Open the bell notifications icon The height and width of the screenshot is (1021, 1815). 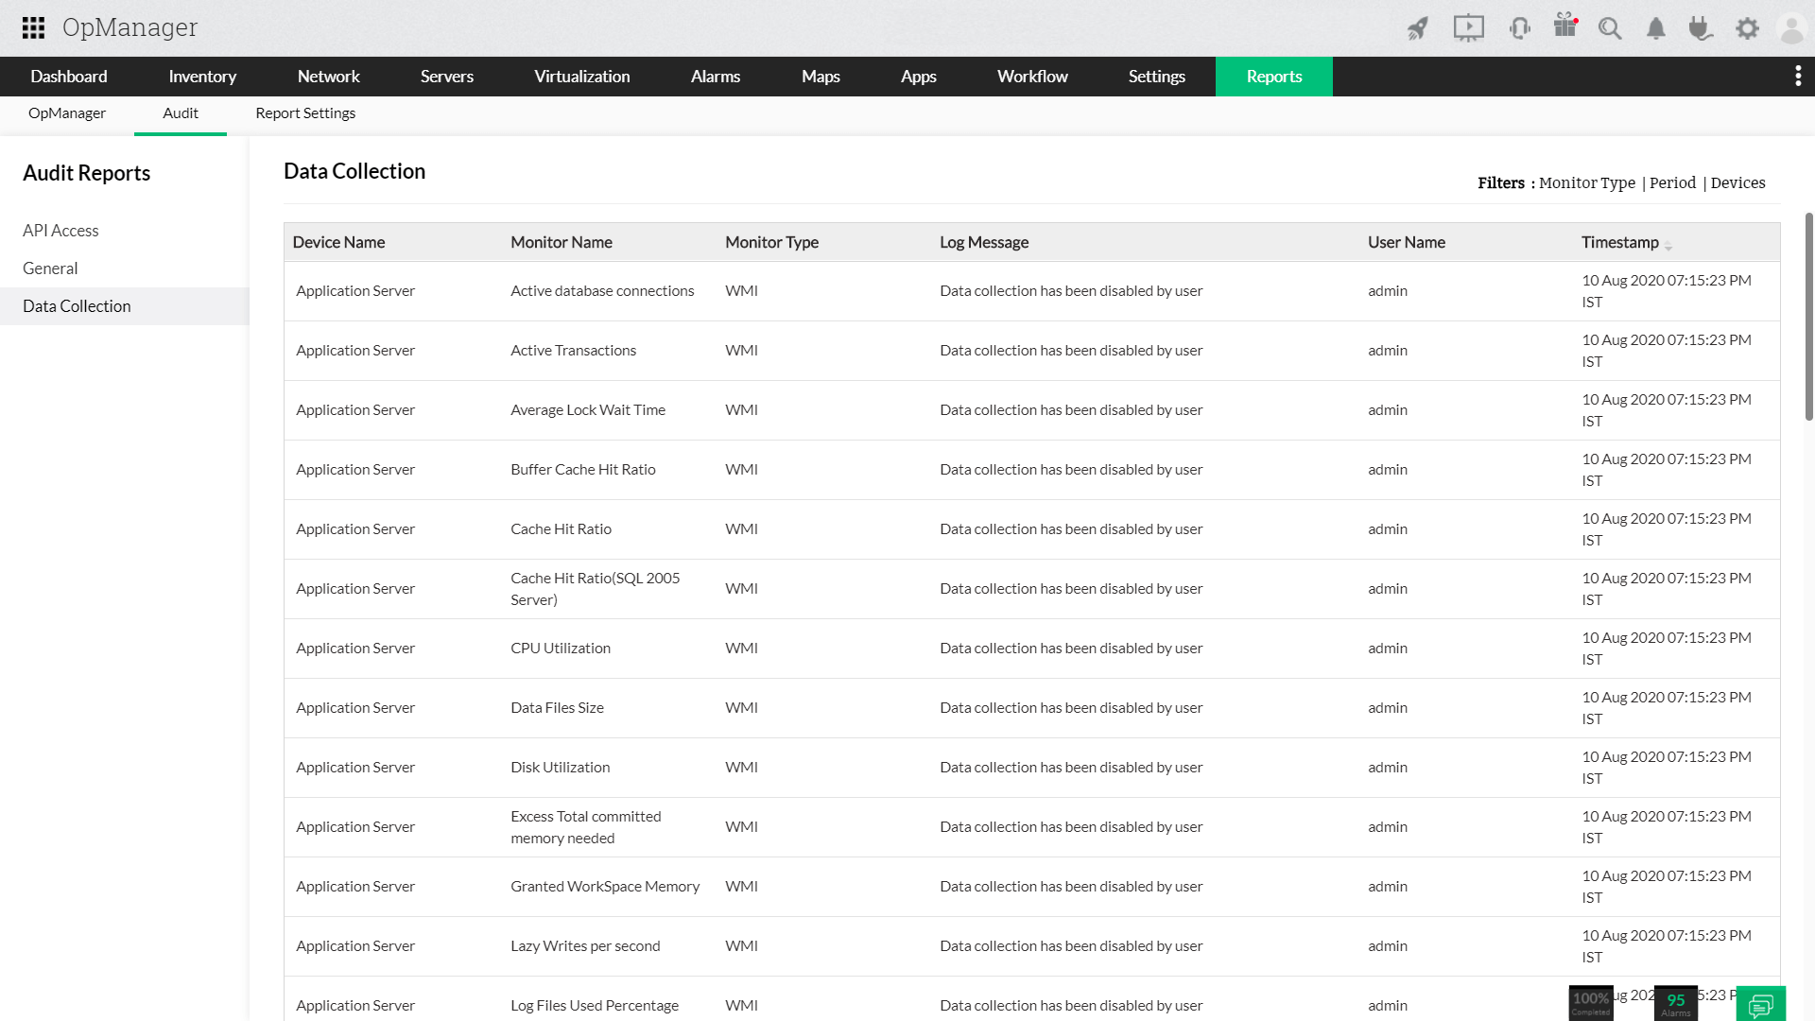[1655, 28]
